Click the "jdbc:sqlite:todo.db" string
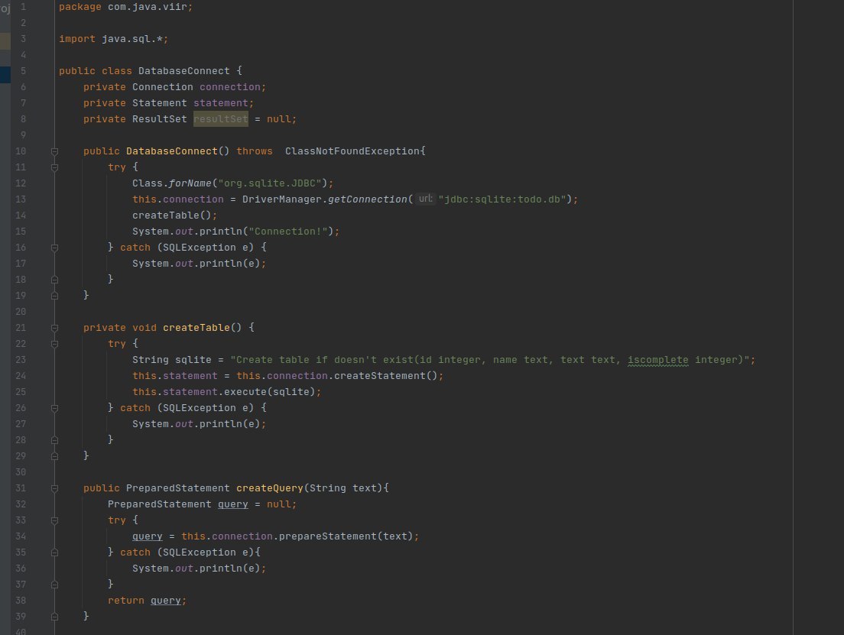Screen dimensions: 844x635 pyautogui.click(x=502, y=199)
